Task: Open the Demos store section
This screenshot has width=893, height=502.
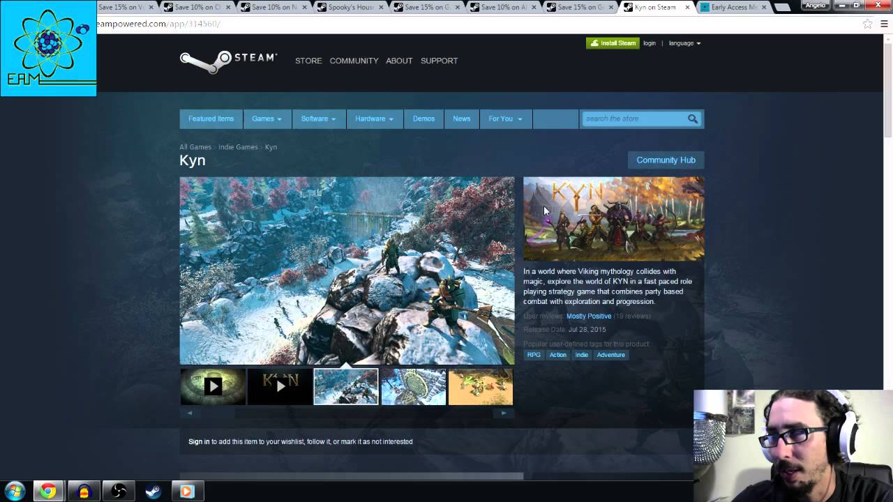Action: pos(423,119)
